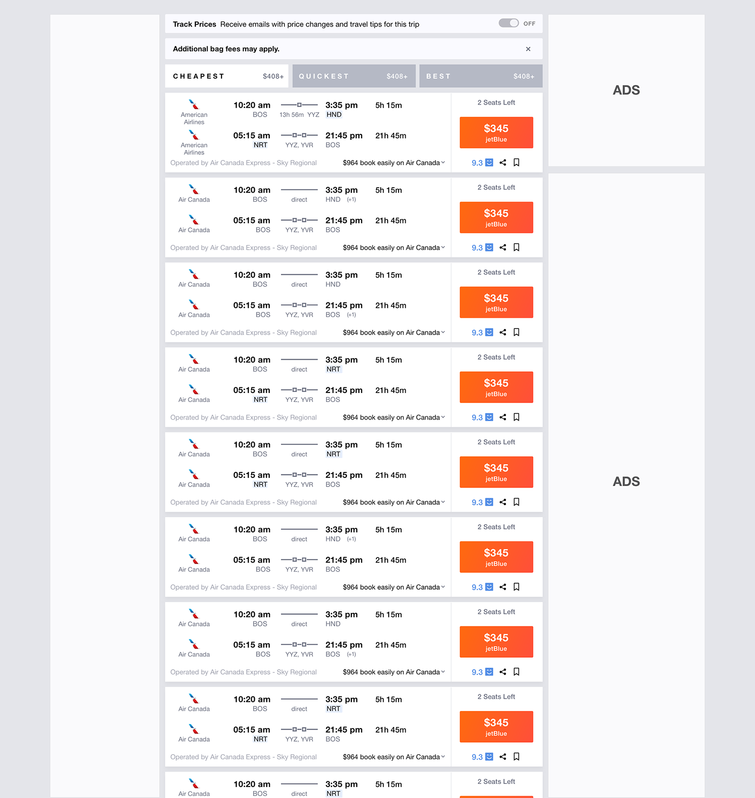This screenshot has width=755, height=798.
Task: Select the Best sorting tab
Action: (481, 76)
